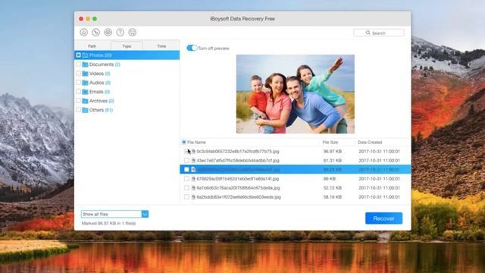Image resolution: width=485 pixels, height=273 pixels.
Task: Select the Photos (20) category row
Action: pos(127,55)
